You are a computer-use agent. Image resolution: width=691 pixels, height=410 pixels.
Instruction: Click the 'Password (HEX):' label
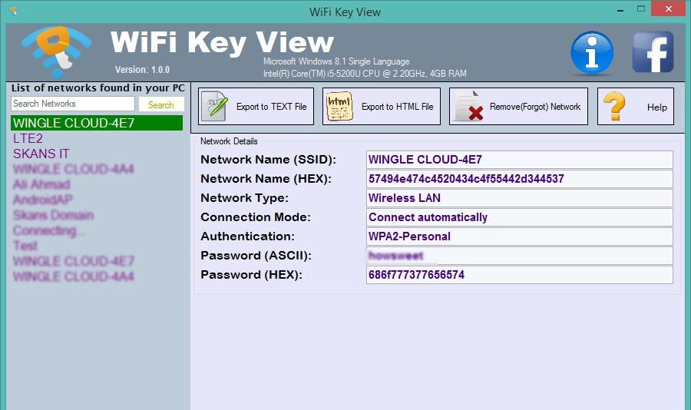(251, 275)
